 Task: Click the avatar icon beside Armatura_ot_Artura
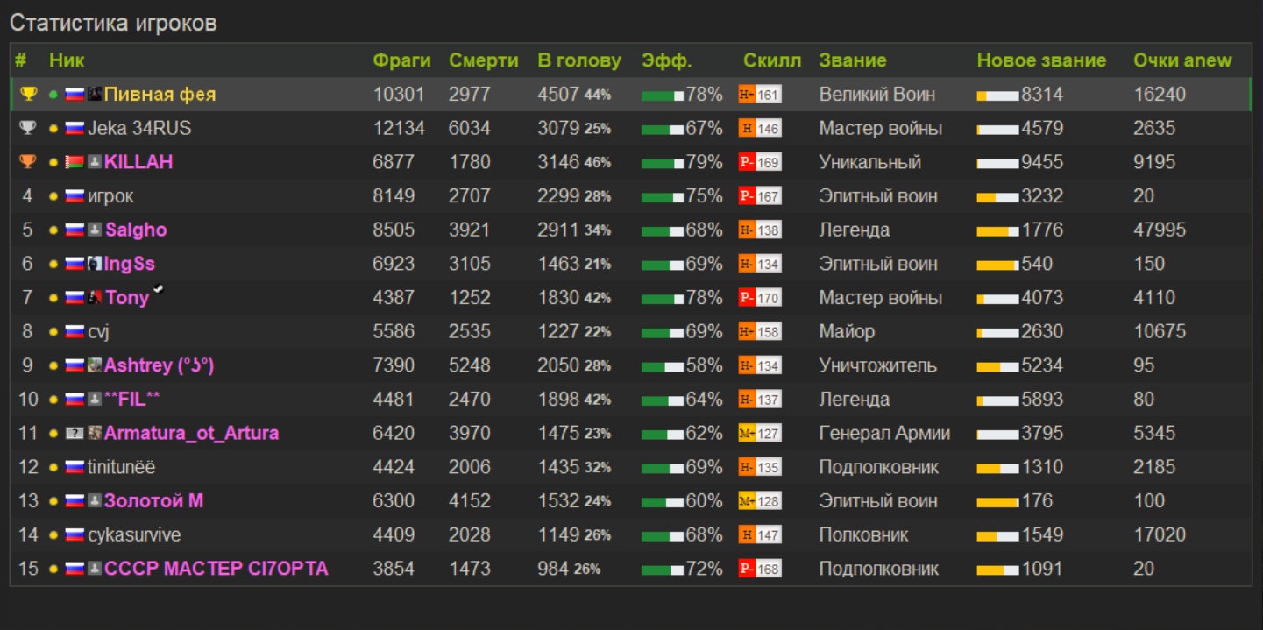95,434
